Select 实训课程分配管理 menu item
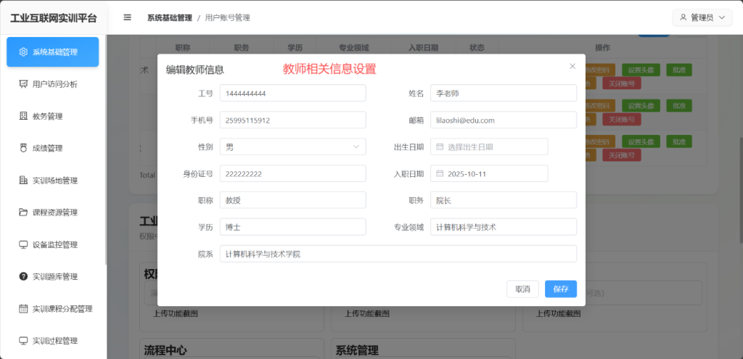 point(62,309)
